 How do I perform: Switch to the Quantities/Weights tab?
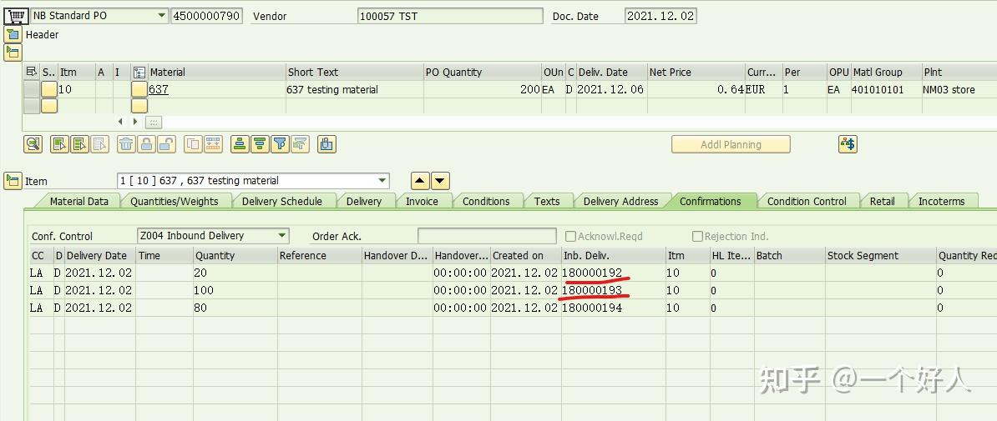[x=175, y=201]
